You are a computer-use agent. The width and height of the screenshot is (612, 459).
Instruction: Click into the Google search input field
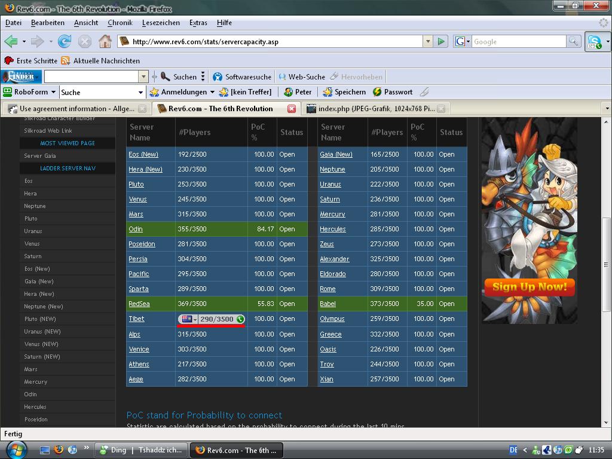coord(518,41)
